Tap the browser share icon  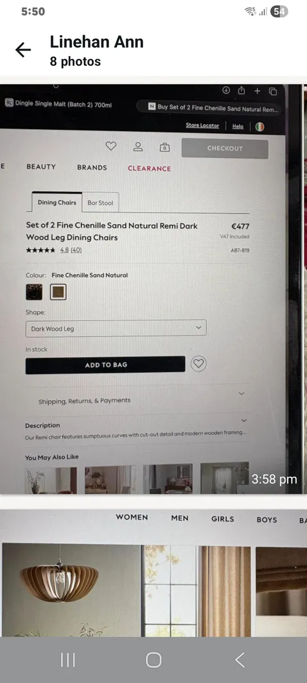(x=241, y=90)
